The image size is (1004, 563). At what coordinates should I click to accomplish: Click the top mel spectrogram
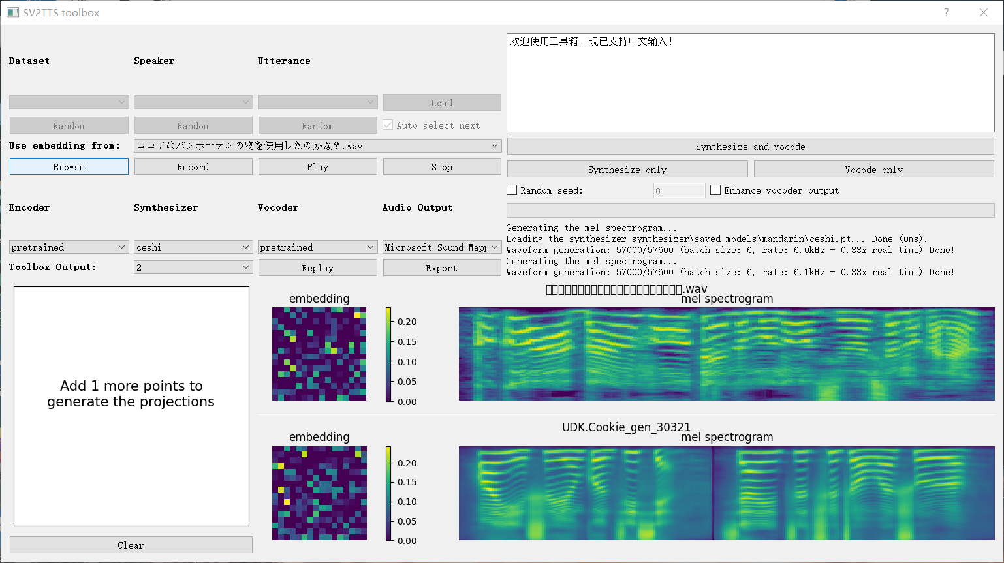[727, 354]
